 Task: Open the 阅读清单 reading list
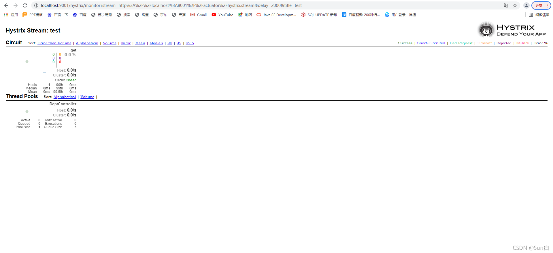pyautogui.click(x=539, y=15)
